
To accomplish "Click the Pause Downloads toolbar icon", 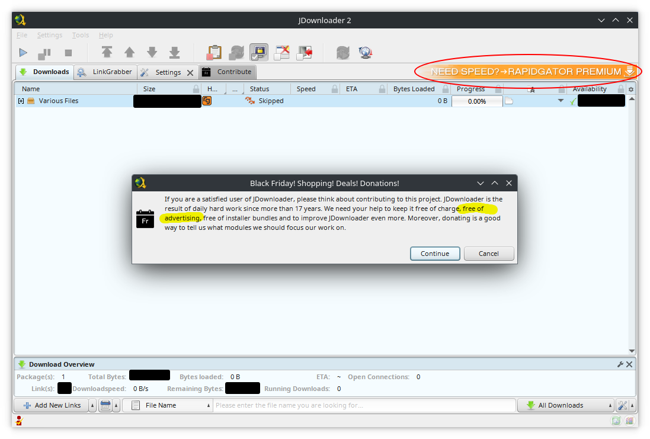I will pyautogui.click(x=44, y=53).
